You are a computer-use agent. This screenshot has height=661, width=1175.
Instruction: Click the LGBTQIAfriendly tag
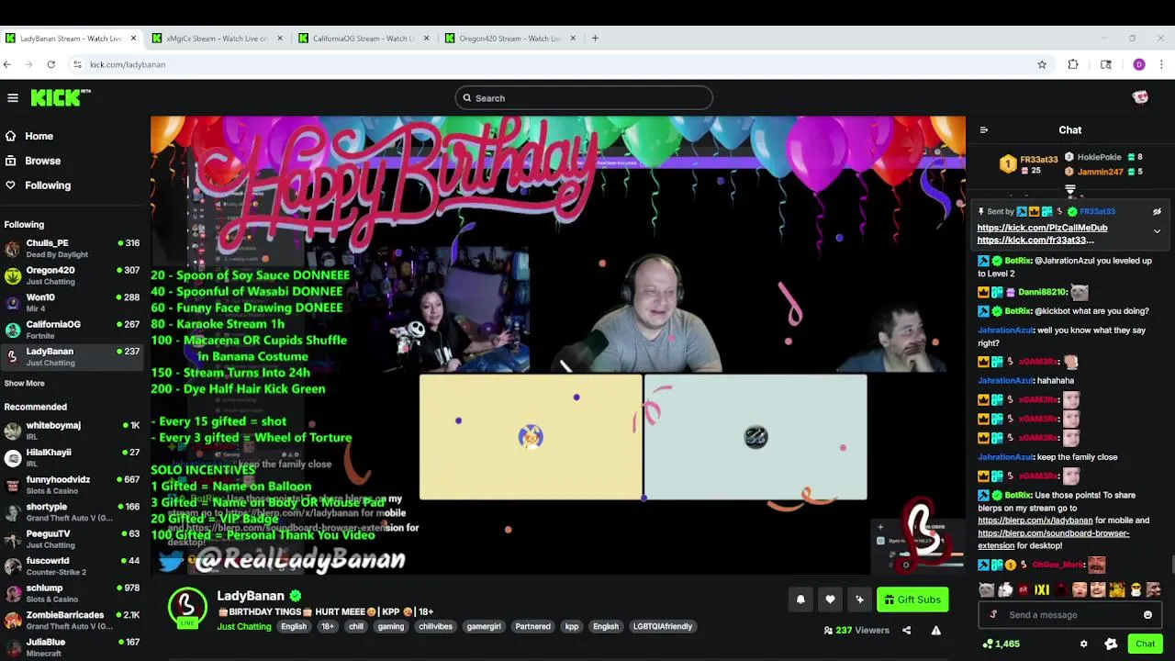pyautogui.click(x=663, y=627)
